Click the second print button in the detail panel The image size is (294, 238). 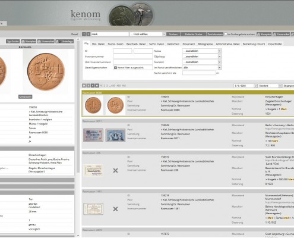(46, 41)
